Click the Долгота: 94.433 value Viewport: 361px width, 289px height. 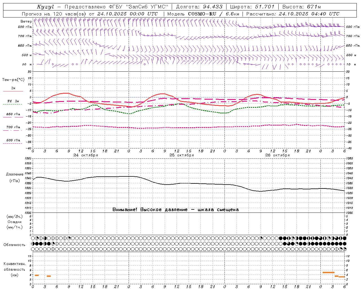pos(199,7)
